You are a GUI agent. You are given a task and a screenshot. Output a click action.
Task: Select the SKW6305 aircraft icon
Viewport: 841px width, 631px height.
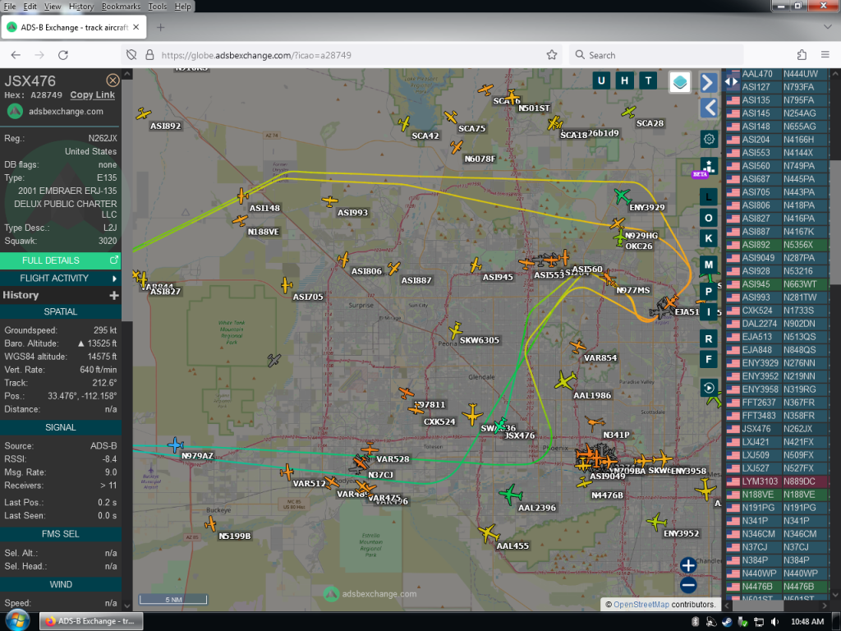[x=455, y=330]
